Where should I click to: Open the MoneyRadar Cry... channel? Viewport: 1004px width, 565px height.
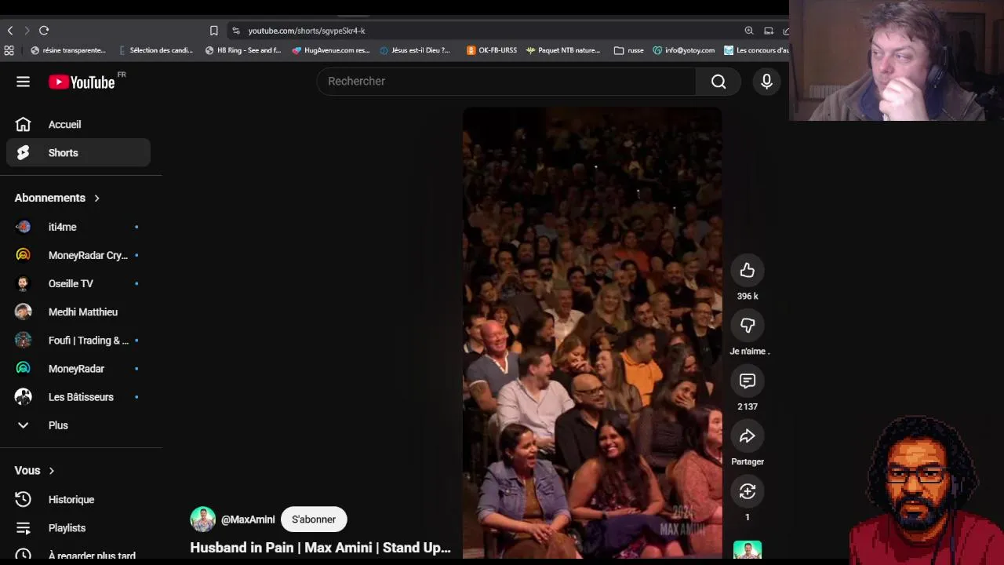coord(78,255)
